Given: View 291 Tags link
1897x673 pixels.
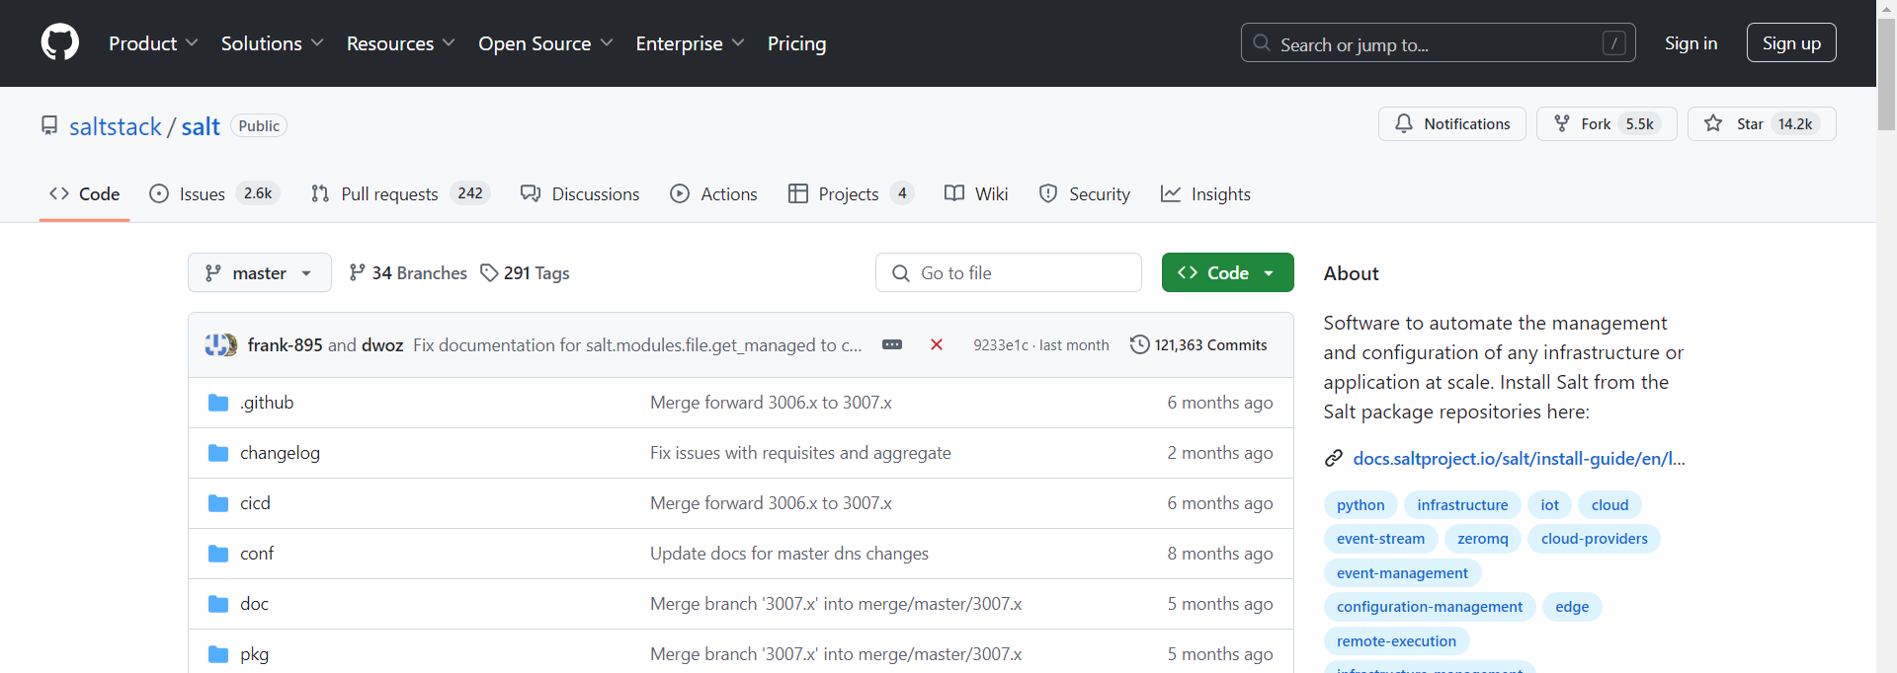Looking at the screenshot, I should pyautogui.click(x=525, y=272).
